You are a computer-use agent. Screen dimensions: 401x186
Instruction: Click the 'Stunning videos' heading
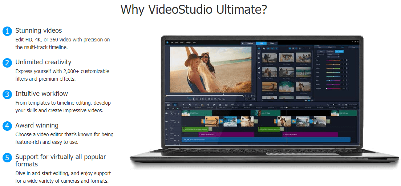pos(39,31)
